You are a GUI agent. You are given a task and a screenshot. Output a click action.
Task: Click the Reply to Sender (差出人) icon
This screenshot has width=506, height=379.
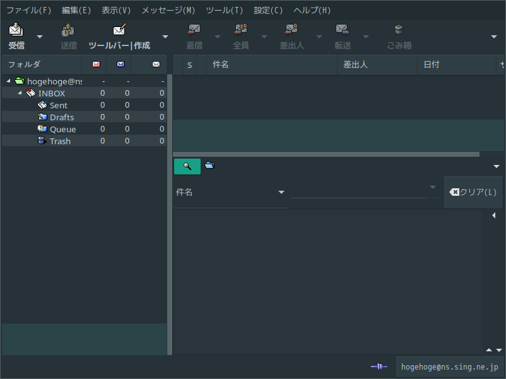[x=291, y=30]
